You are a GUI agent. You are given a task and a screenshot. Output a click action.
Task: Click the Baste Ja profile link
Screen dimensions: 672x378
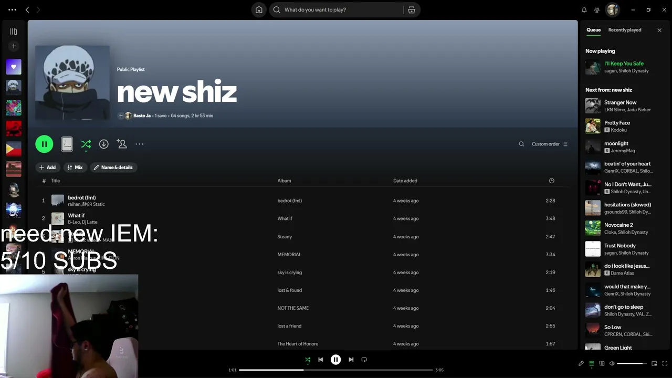(x=142, y=115)
